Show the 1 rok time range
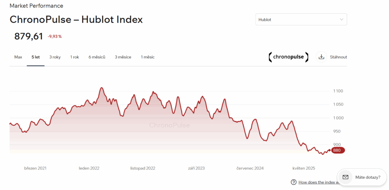This screenshot has width=389, height=190. click(x=74, y=57)
